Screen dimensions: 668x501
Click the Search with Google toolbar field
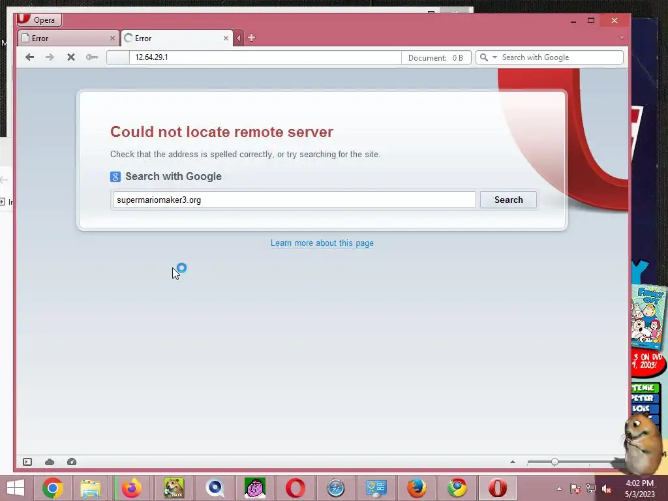pos(560,57)
